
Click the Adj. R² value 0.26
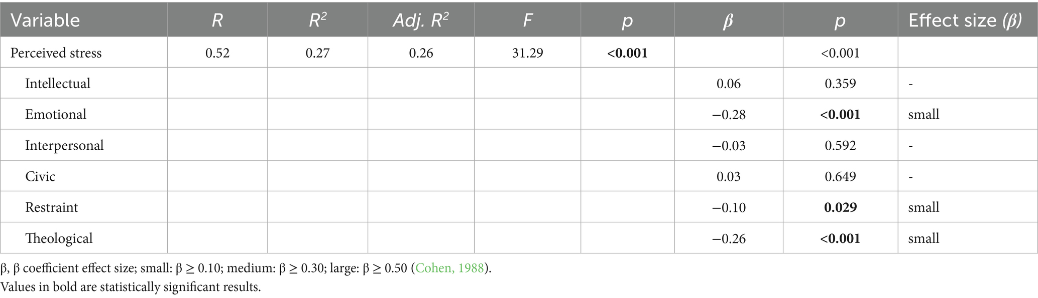pyautogui.click(x=421, y=53)
